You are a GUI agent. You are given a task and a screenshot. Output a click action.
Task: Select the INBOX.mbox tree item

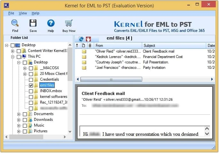(51, 91)
